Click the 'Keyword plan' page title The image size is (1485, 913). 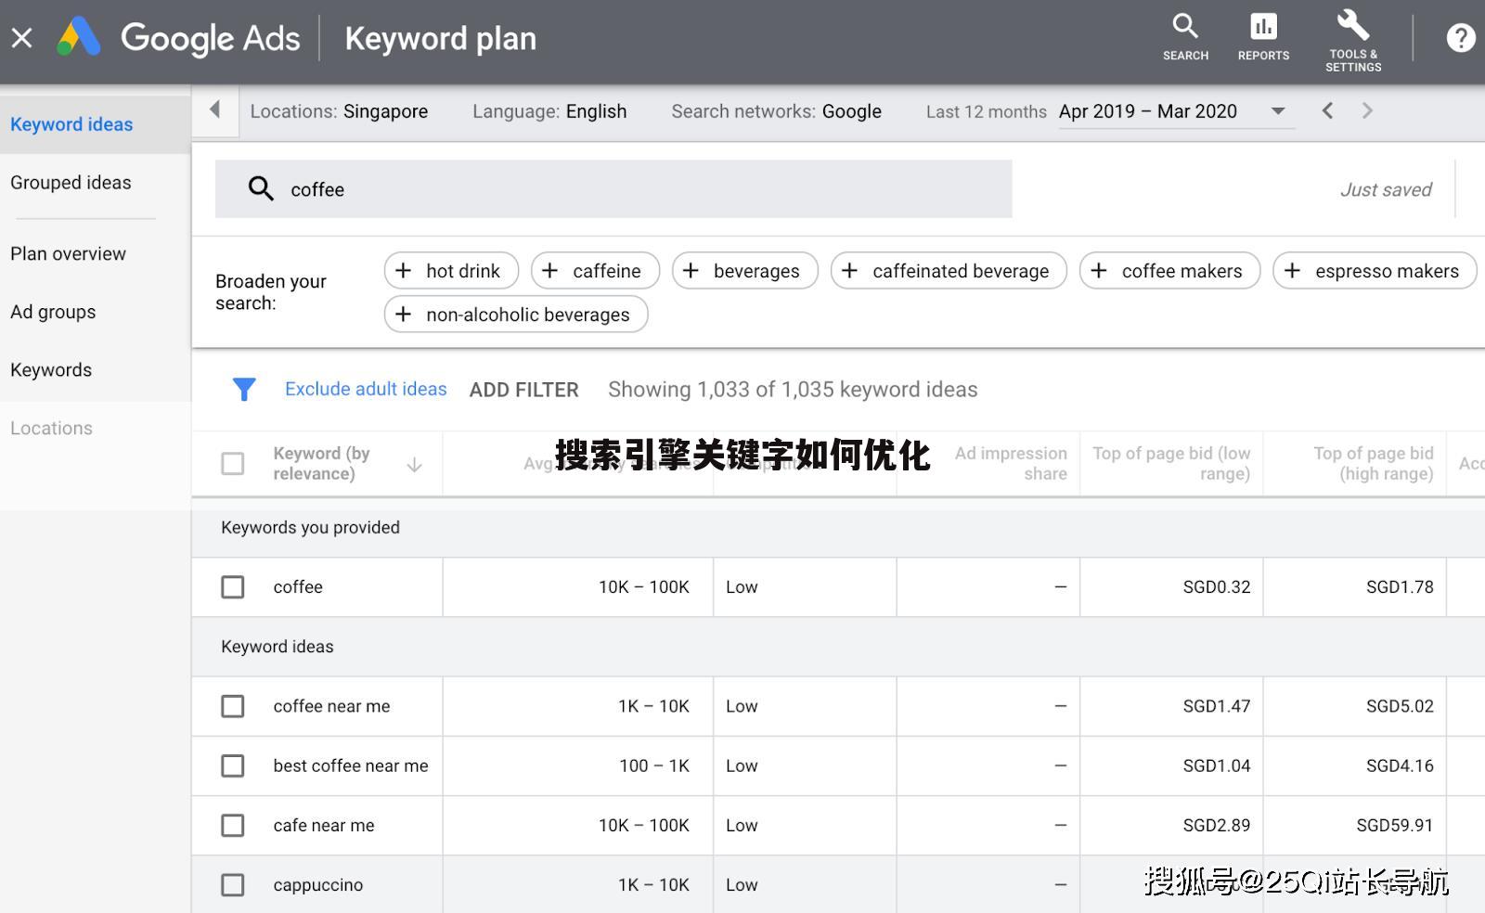tap(441, 39)
